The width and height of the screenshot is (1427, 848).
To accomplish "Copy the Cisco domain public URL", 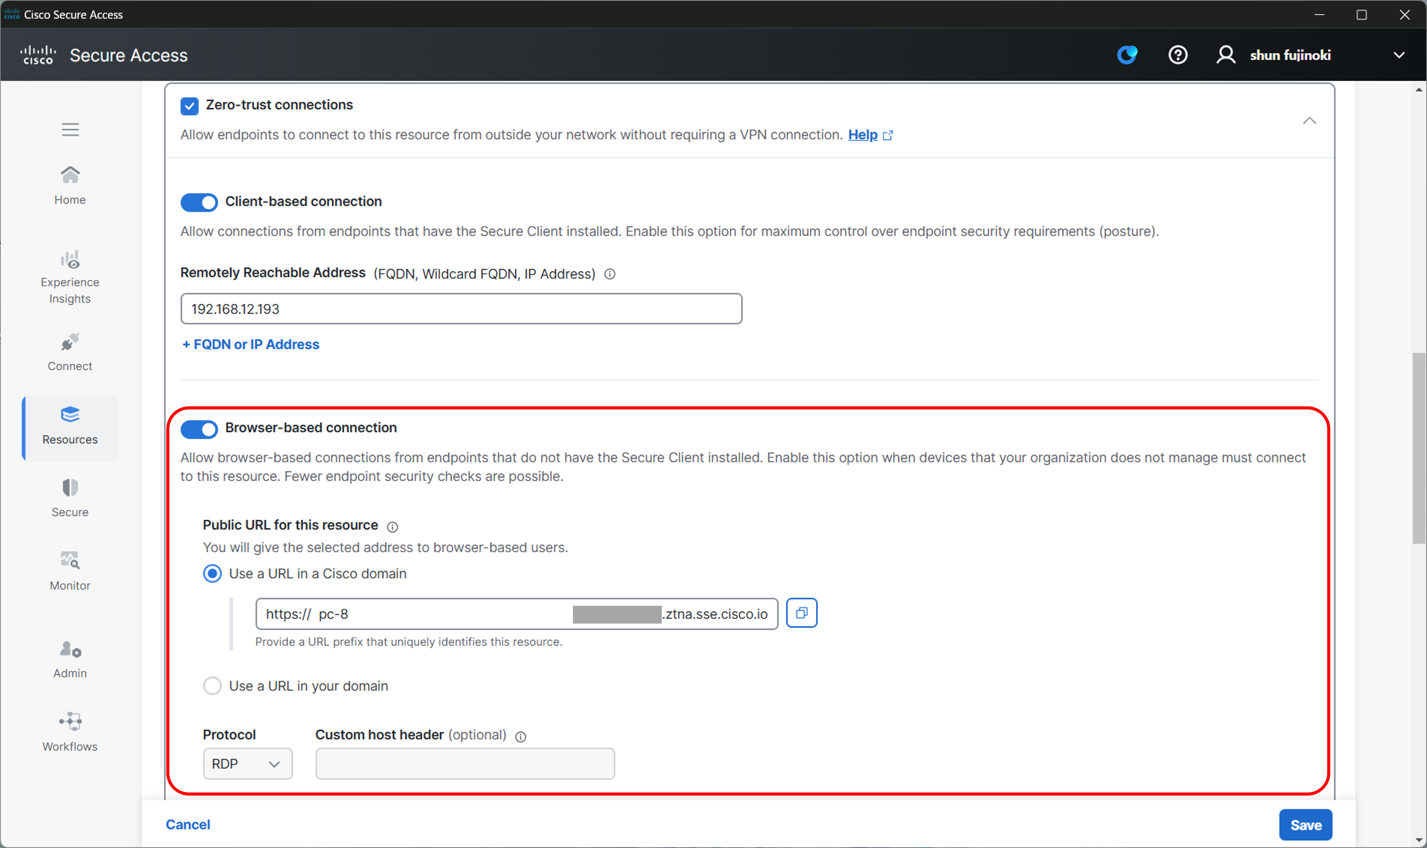I will [801, 613].
